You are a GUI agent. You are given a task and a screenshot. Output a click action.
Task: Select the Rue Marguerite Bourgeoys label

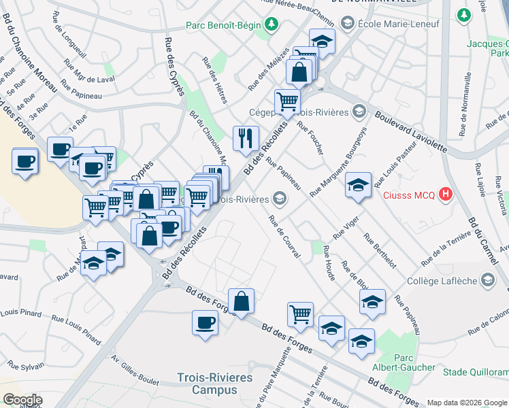[x=338, y=162]
